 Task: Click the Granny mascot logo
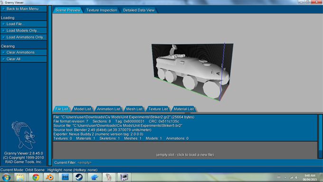click(23, 135)
